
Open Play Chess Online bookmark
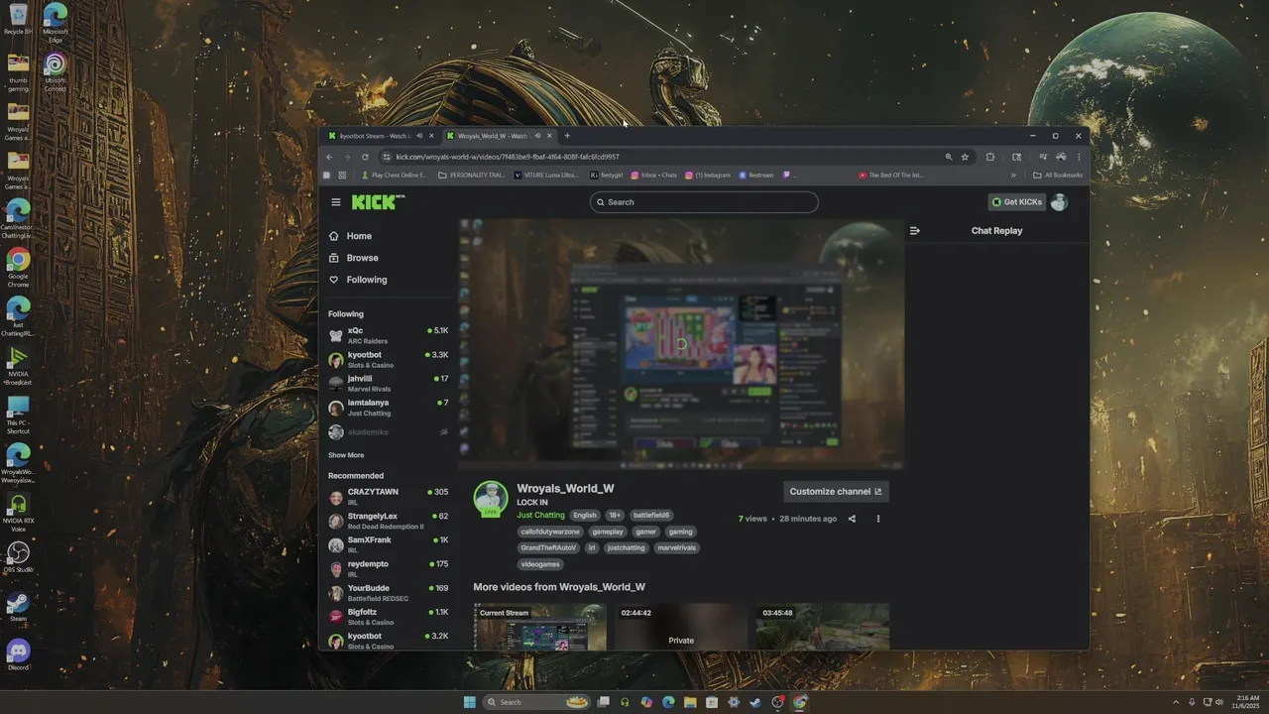click(x=394, y=176)
